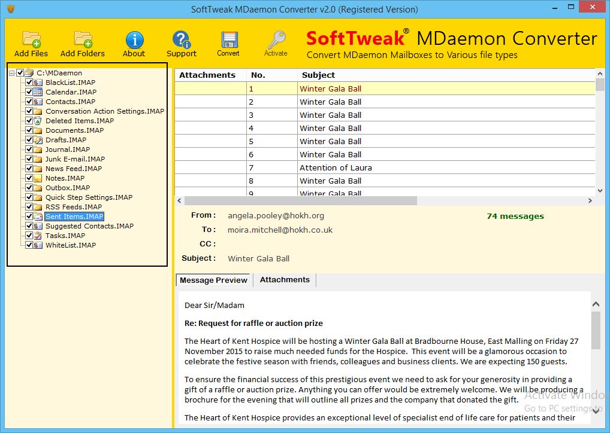Screen dimensions: 610x433
Task: Click the Outbox.IMAP folder icon
Action: 38,188
